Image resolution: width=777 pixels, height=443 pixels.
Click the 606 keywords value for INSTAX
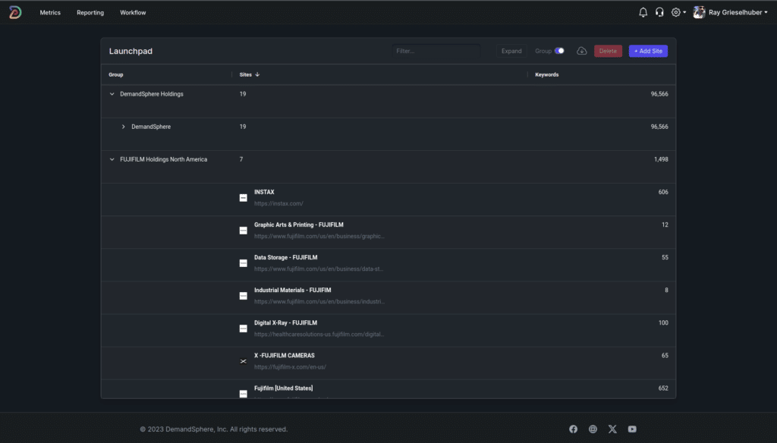point(663,192)
